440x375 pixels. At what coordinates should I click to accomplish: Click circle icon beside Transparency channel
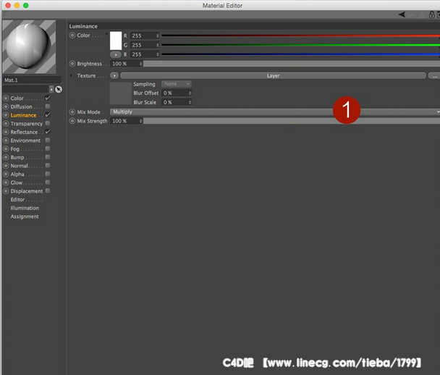tap(6, 124)
